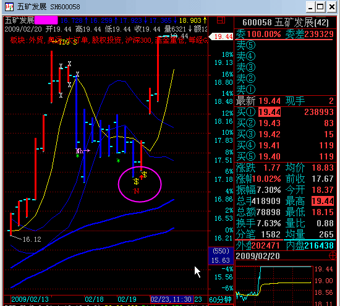Click the red window-layout icon above price axis
Image resolution: width=340 pixels, height=306 pixels.
tap(221, 20)
